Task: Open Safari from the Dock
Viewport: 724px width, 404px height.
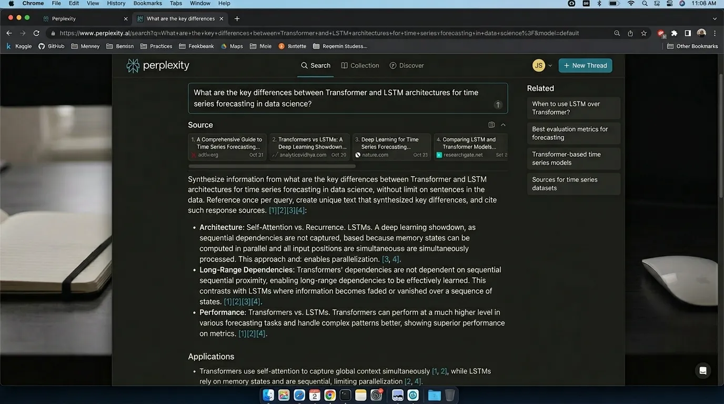Action: pyautogui.click(x=299, y=395)
